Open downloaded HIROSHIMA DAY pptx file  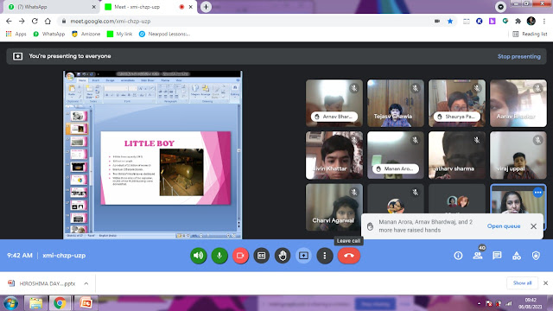tap(41, 283)
